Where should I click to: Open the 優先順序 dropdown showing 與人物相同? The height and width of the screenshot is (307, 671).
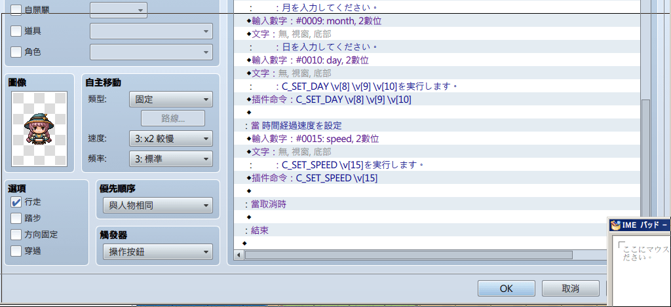tap(158, 206)
